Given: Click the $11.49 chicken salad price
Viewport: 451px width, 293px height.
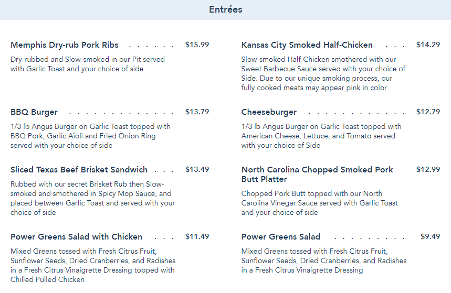Looking at the screenshot, I should pyautogui.click(x=197, y=237).
